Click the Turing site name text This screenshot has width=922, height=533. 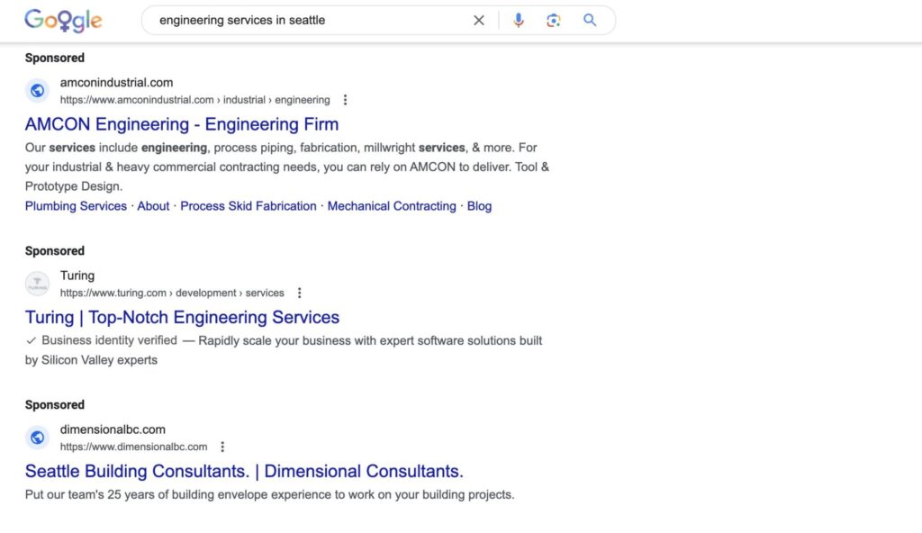click(x=77, y=276)
